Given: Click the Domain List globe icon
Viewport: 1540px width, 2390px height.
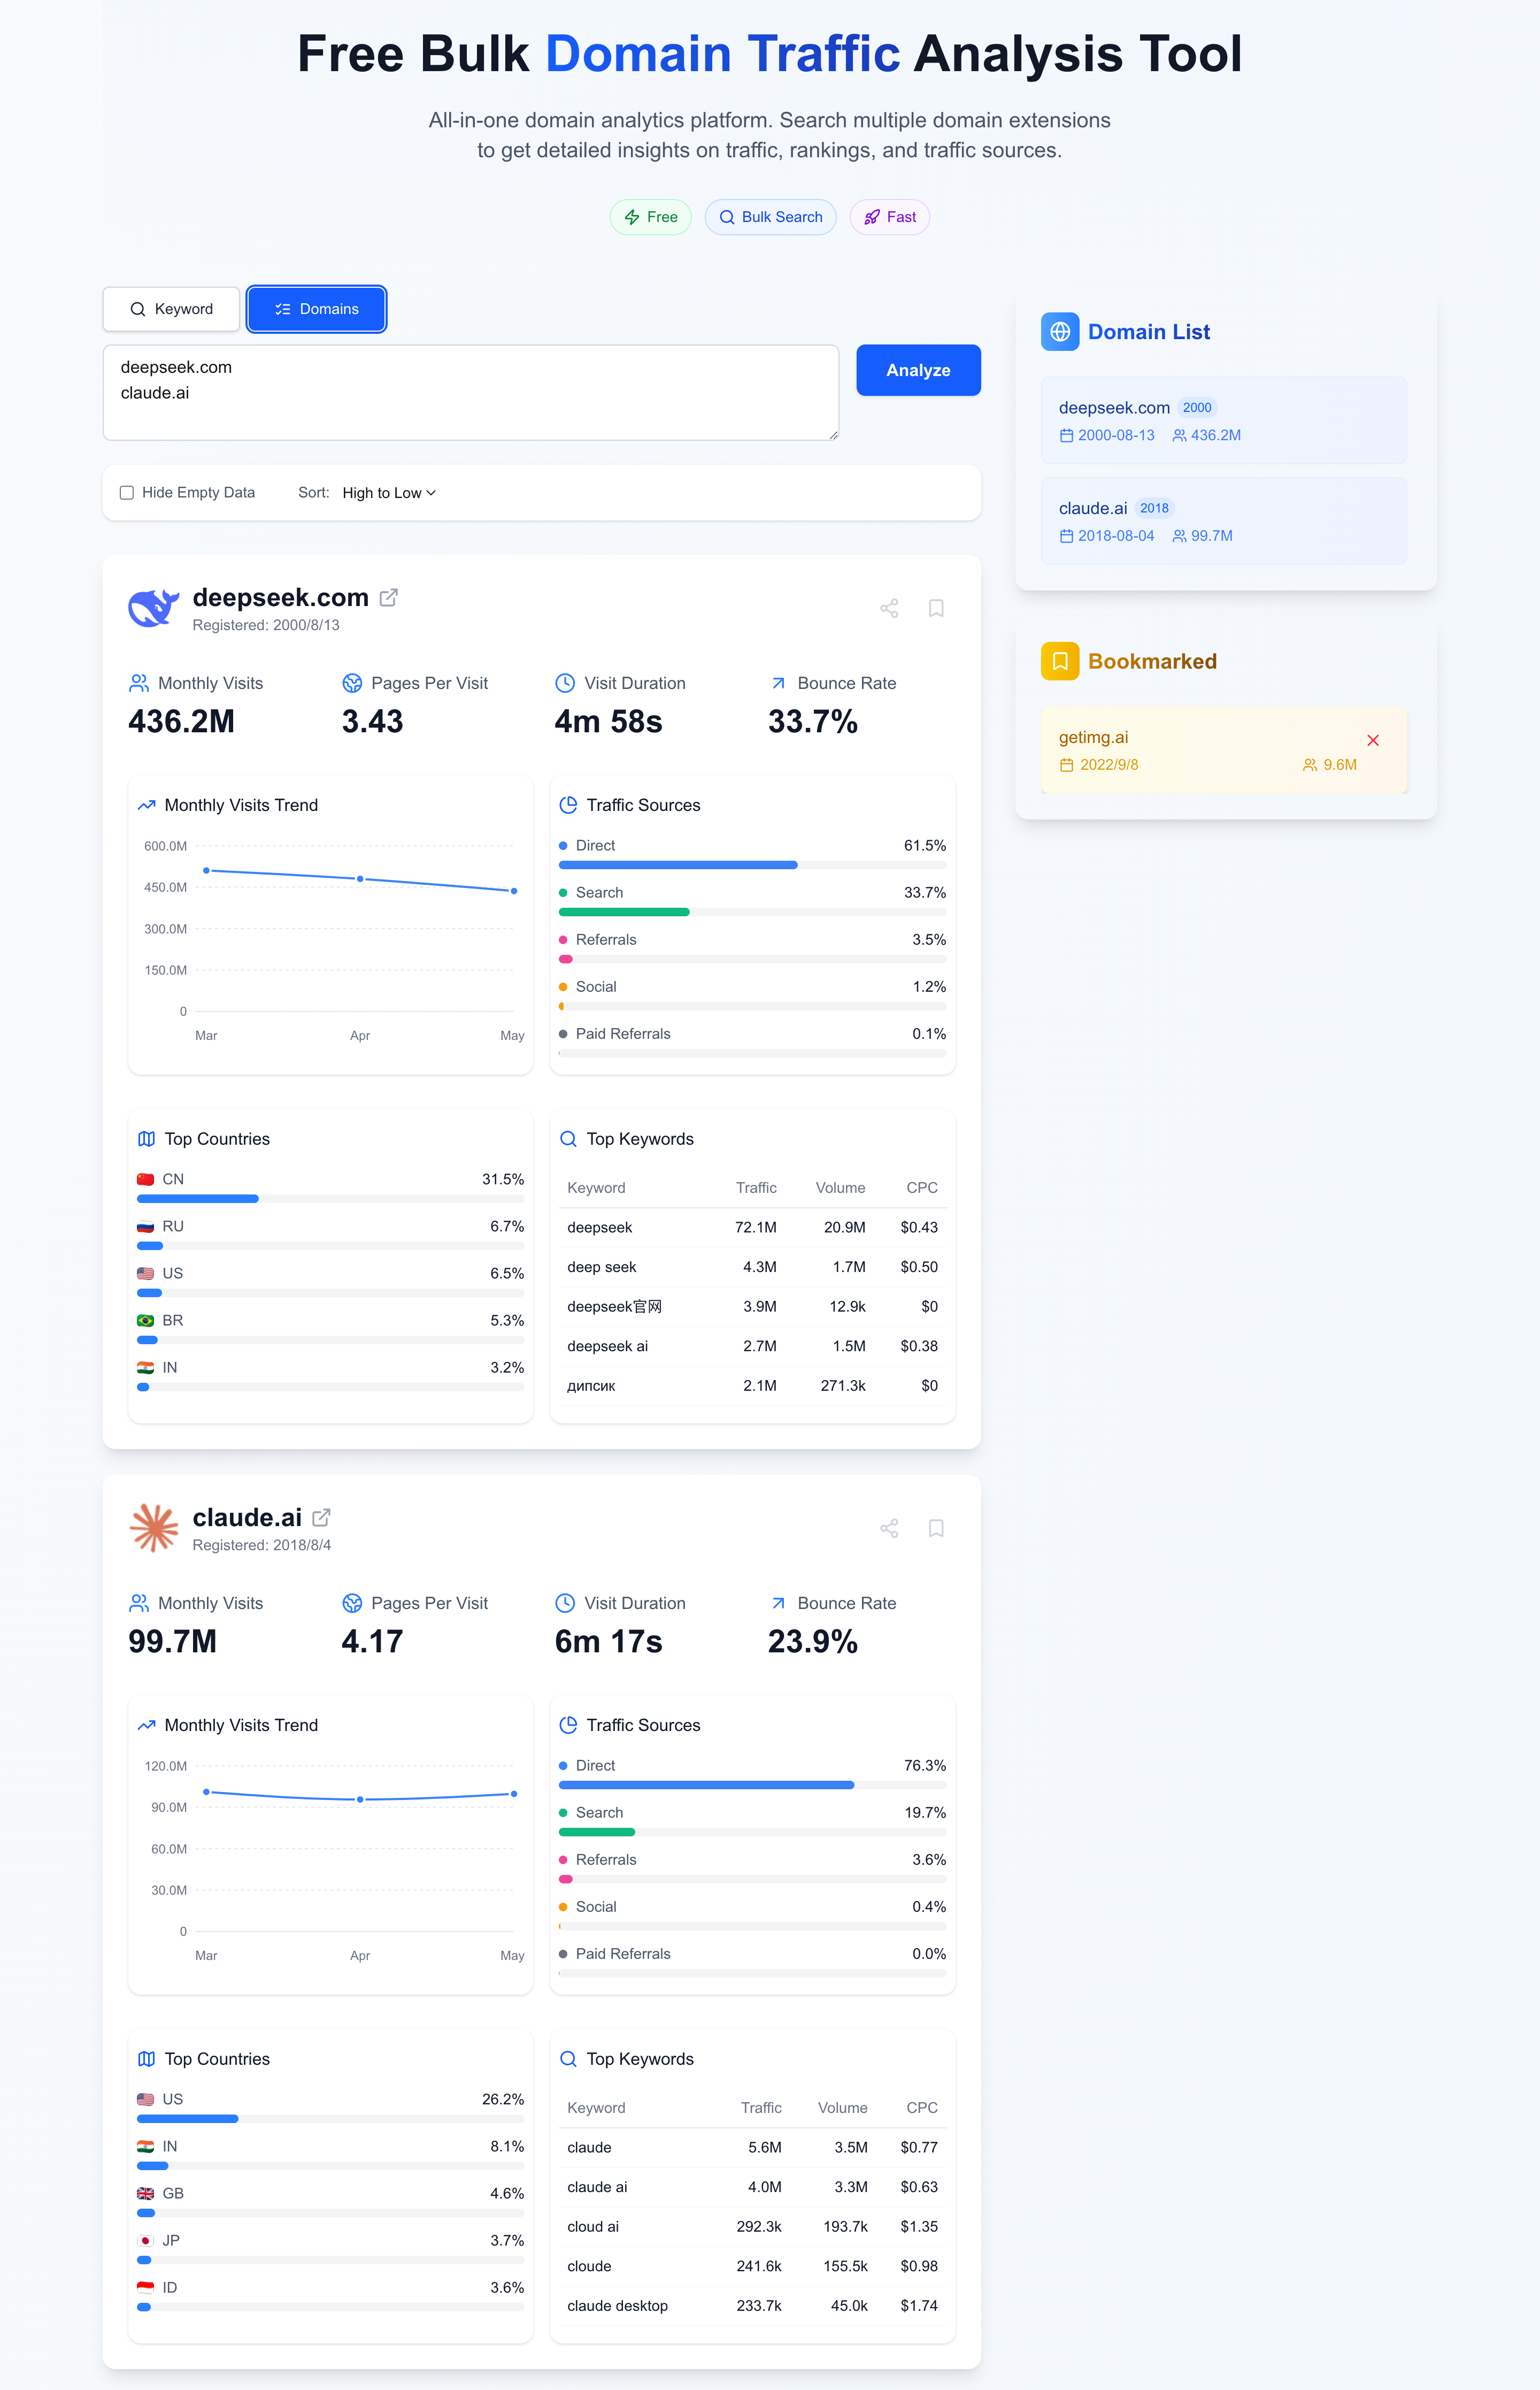Looking at the screenshot, I should pos(1060,331).
